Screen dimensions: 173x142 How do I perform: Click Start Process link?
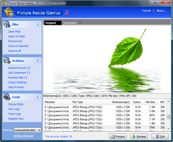[16, 87]
